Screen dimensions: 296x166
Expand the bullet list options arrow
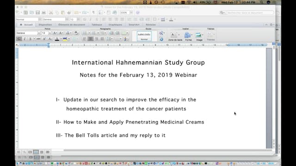89,33
